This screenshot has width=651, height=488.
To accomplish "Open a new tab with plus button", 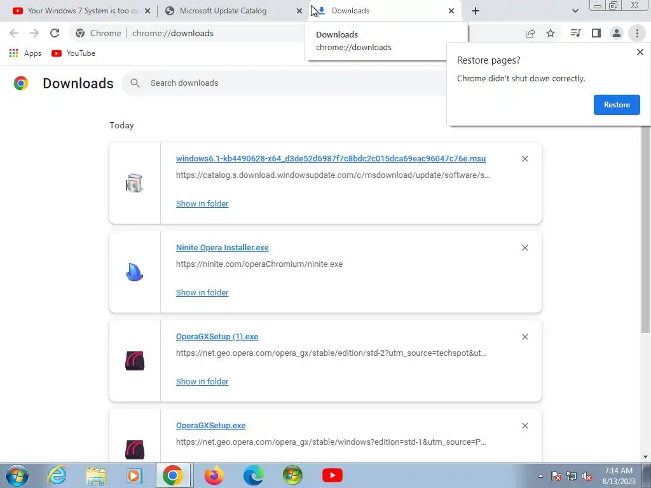I will tap(476, 11).
